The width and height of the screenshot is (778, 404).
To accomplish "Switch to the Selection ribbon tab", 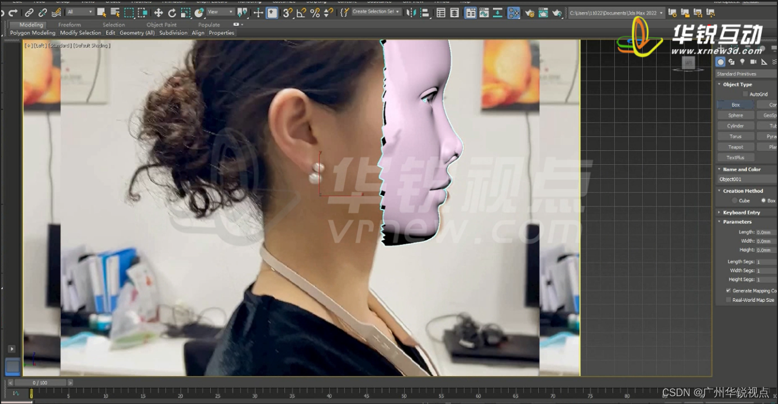I will pos(114,25).
